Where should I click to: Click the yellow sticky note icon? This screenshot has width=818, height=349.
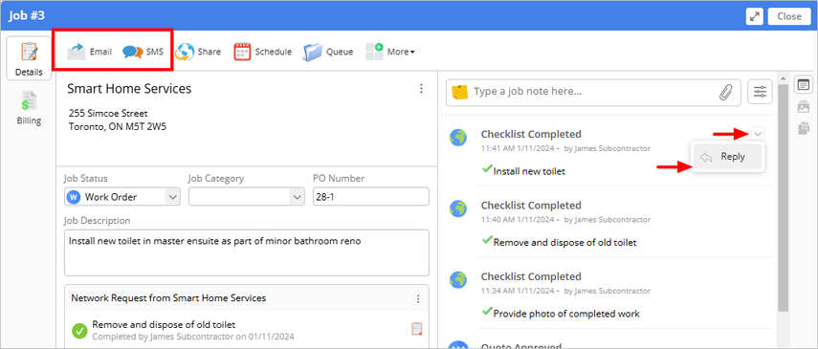coord(460,92)
